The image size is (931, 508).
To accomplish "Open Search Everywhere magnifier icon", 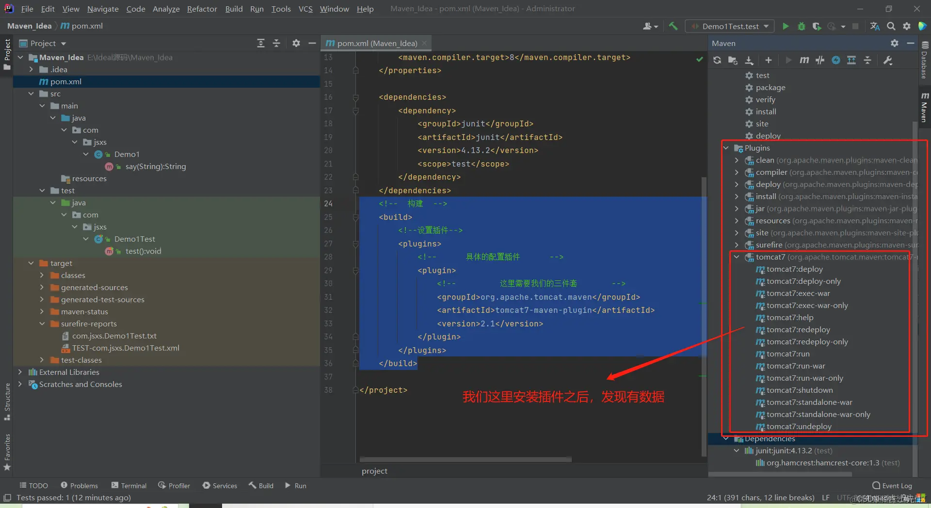I will [x=891, y=26].
